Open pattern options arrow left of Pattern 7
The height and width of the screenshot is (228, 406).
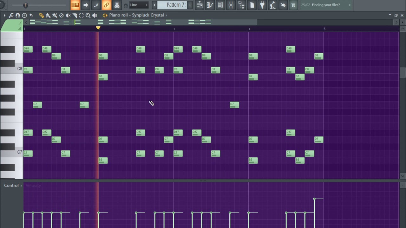154,5
